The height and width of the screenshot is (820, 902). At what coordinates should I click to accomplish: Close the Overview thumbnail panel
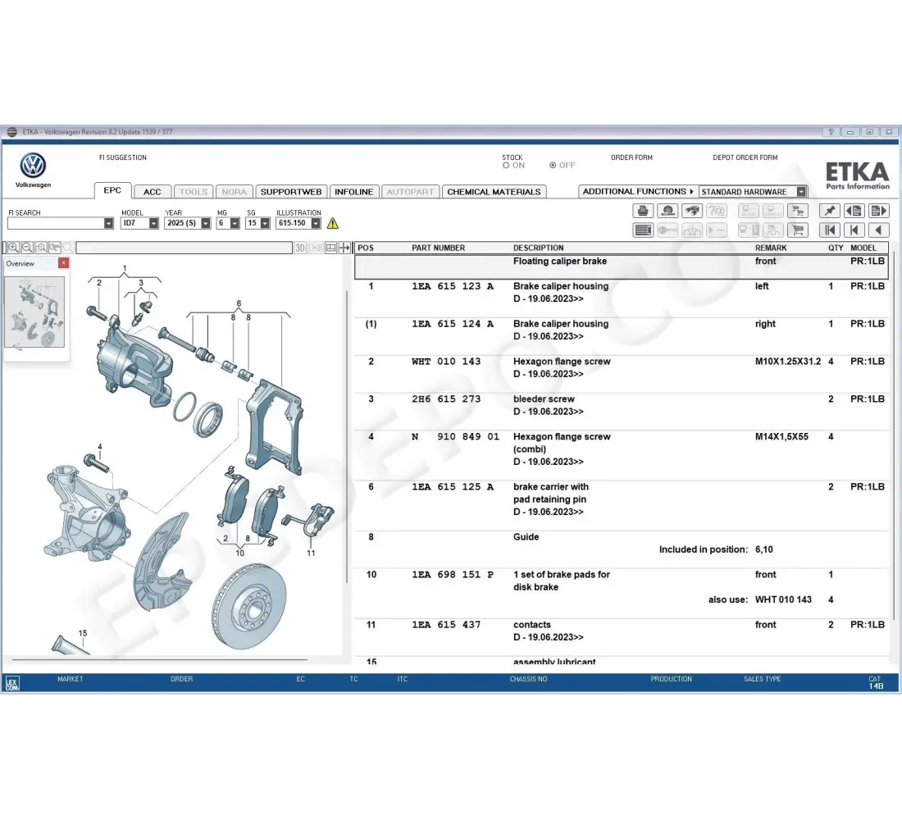[64, 263]
